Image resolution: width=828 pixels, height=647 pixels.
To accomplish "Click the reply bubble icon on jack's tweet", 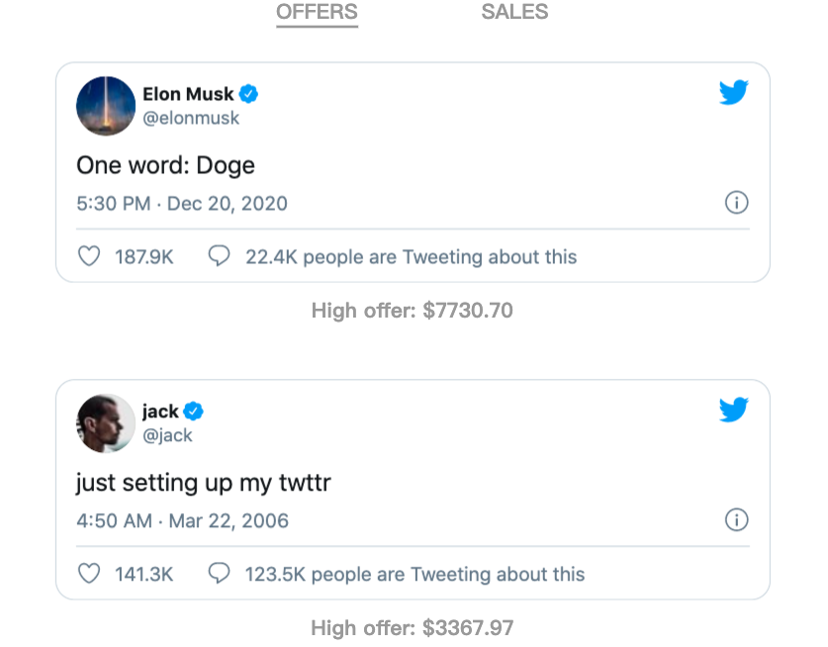I will 219,574.
